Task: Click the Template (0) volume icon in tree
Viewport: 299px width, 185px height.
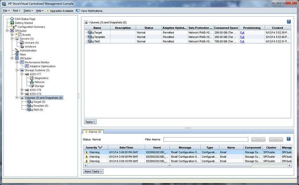Action: (29, 106)
